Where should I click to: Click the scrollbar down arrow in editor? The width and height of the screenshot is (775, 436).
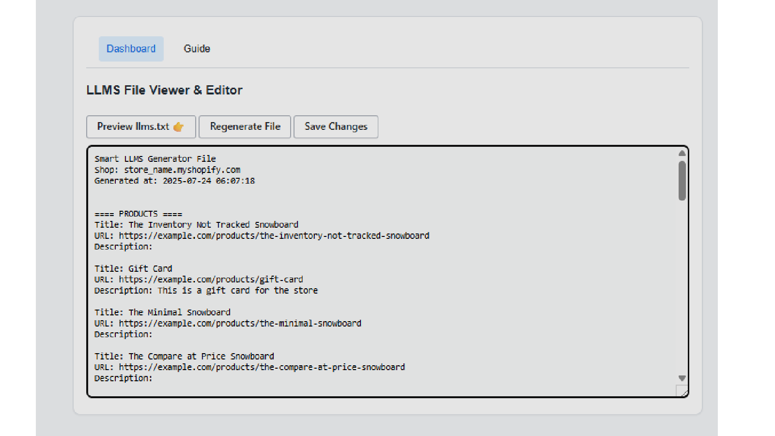click(682, 378)
